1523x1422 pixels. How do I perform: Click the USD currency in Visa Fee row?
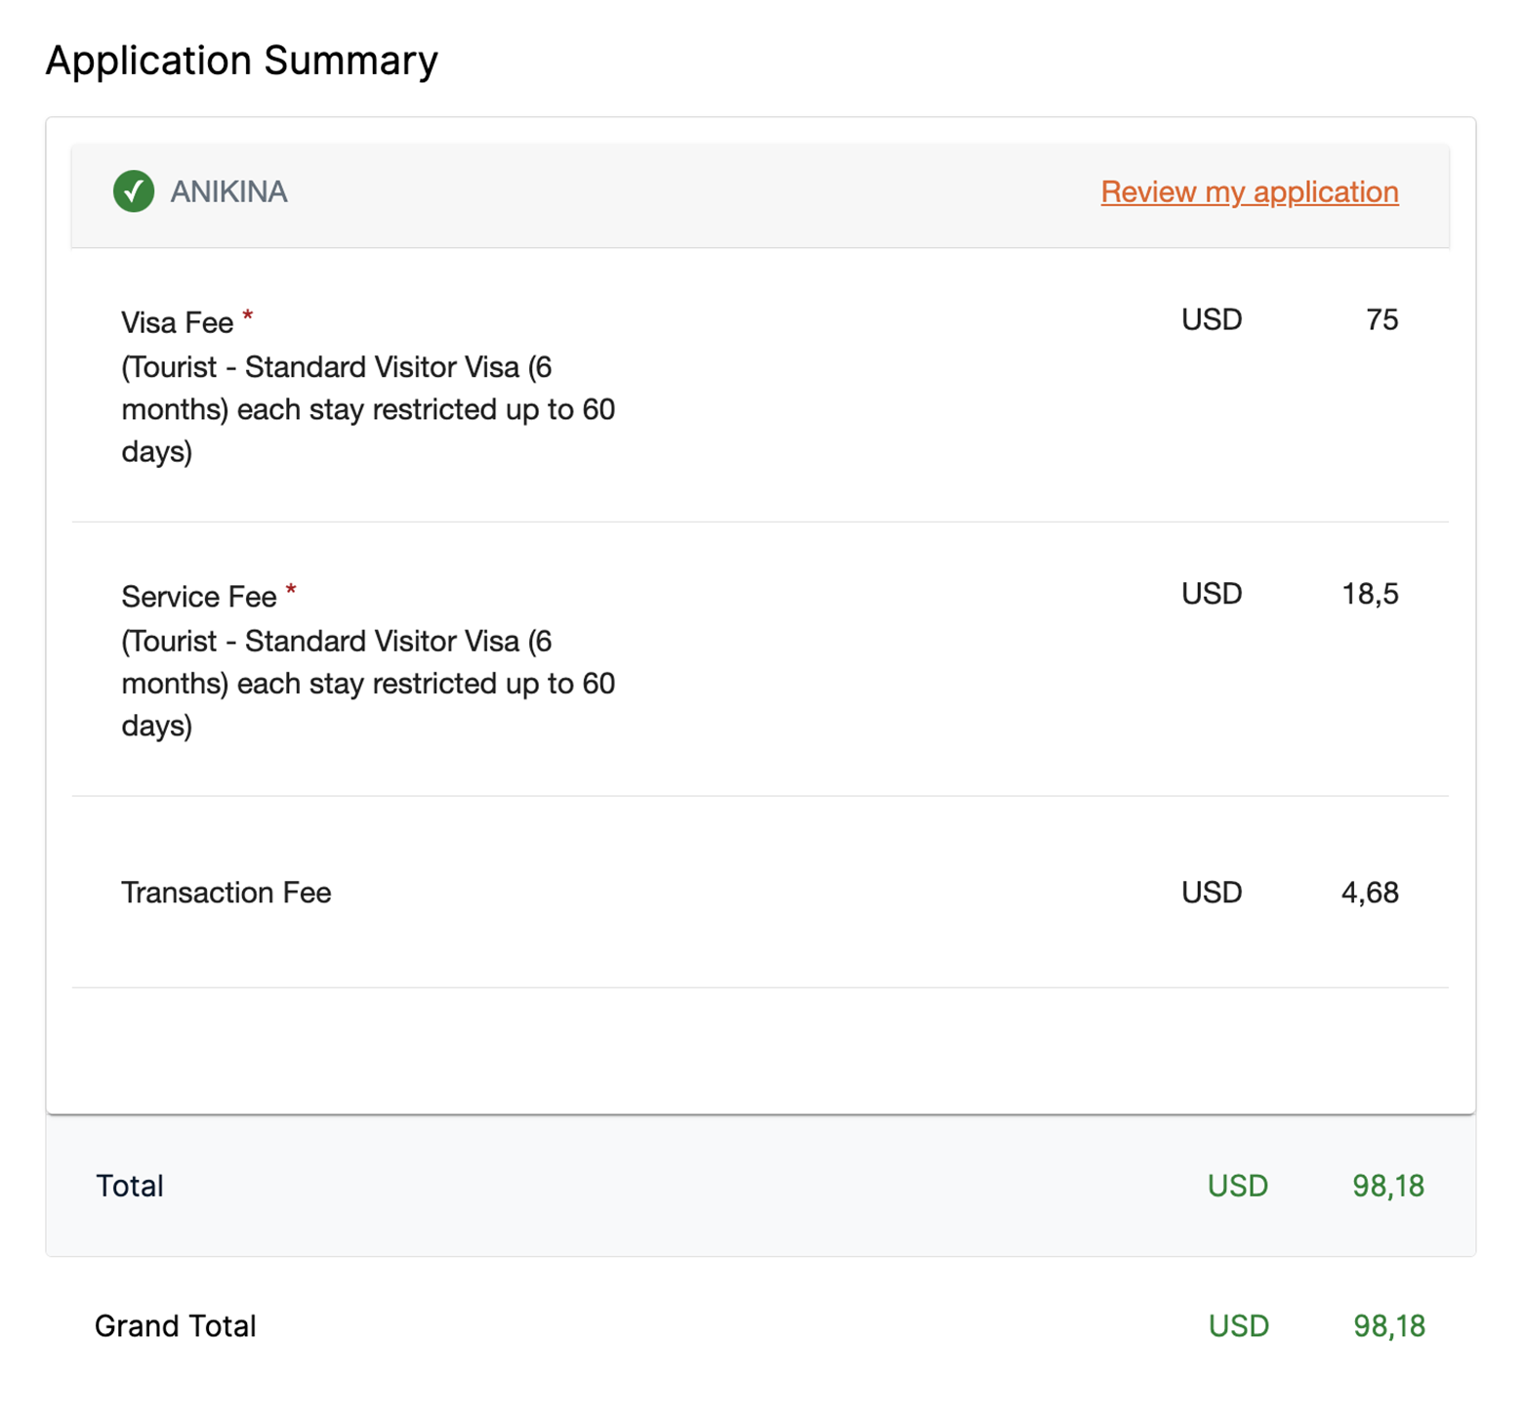(1212, 320)
